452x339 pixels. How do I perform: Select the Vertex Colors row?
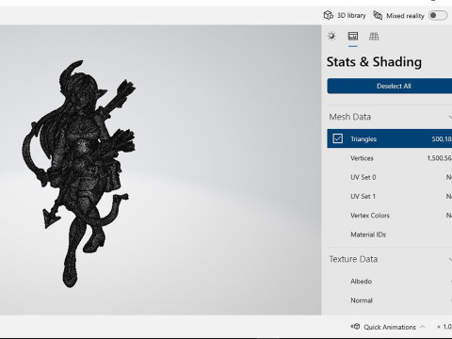(390, 216)
